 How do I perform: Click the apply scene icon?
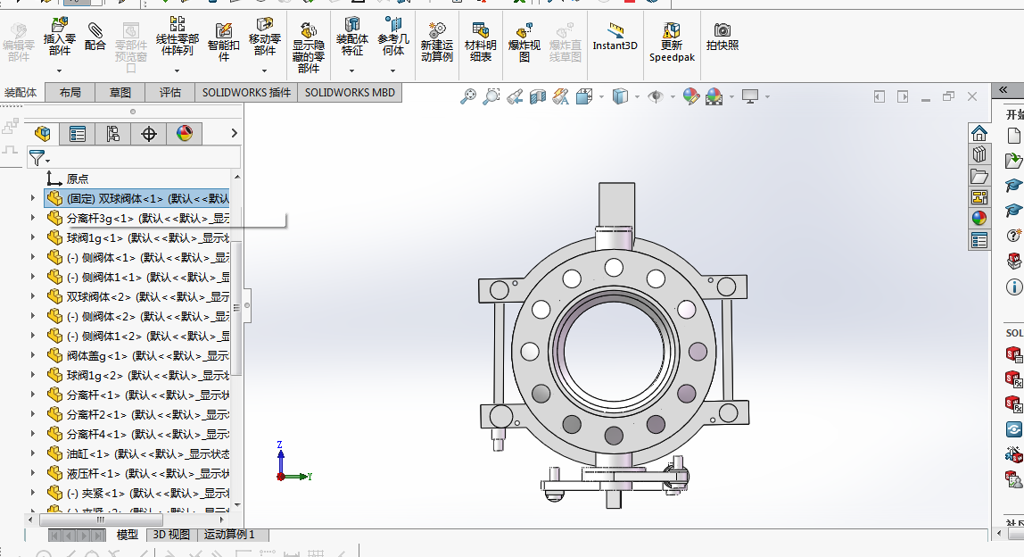coord(714,96)
